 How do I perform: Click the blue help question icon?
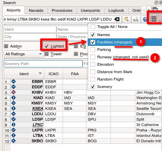(x=145, y=19)
